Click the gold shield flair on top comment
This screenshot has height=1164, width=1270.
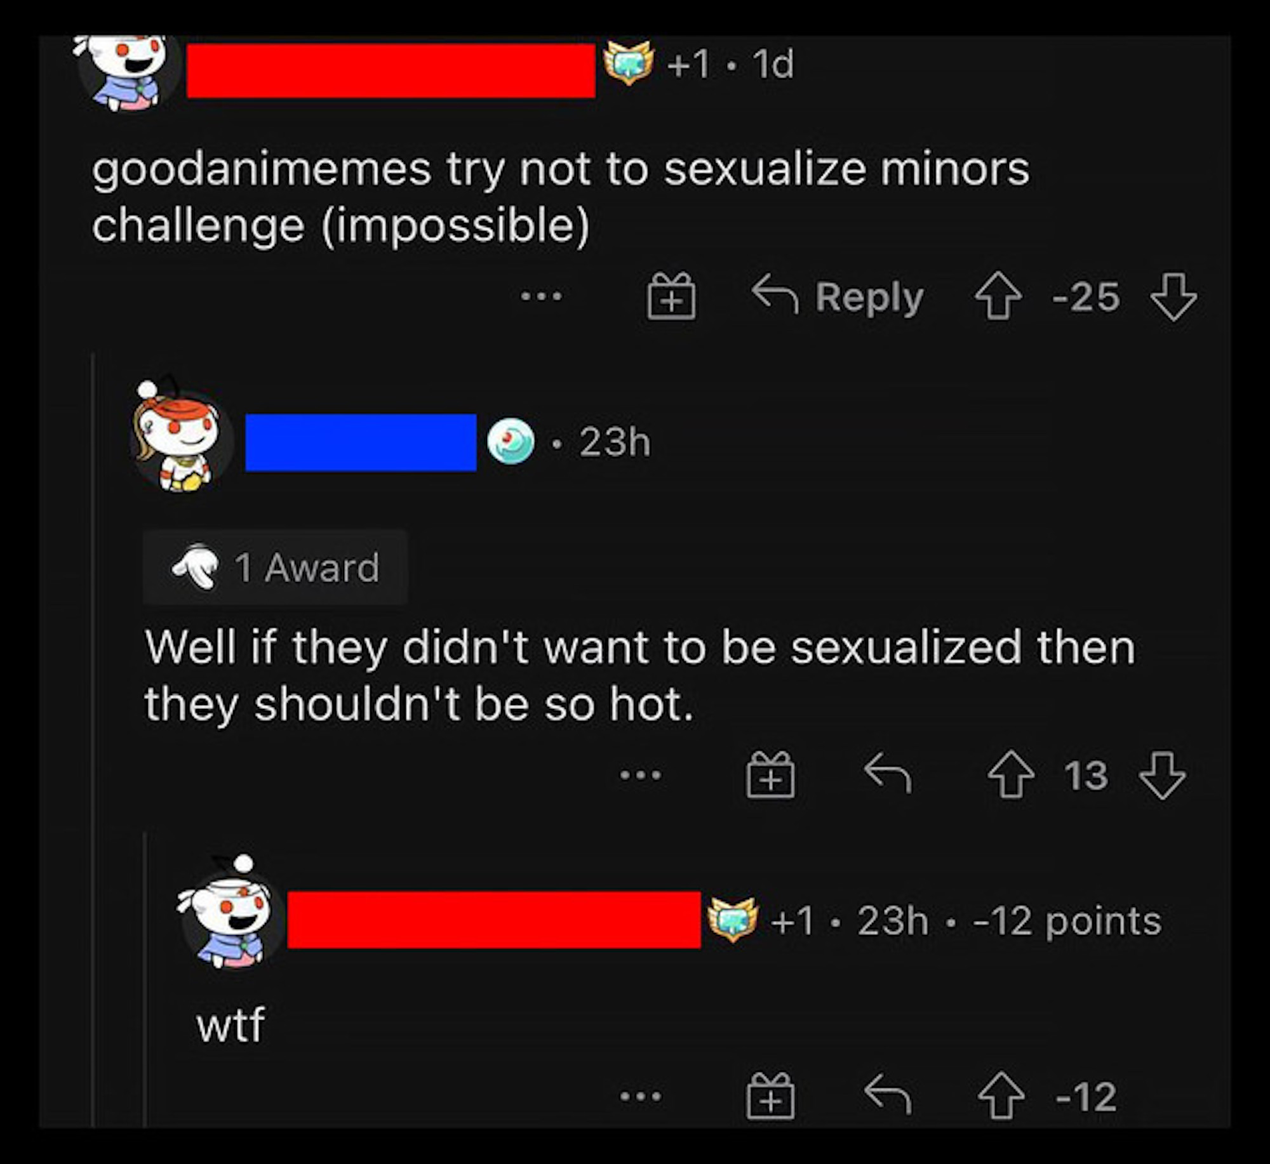(629, 62)
